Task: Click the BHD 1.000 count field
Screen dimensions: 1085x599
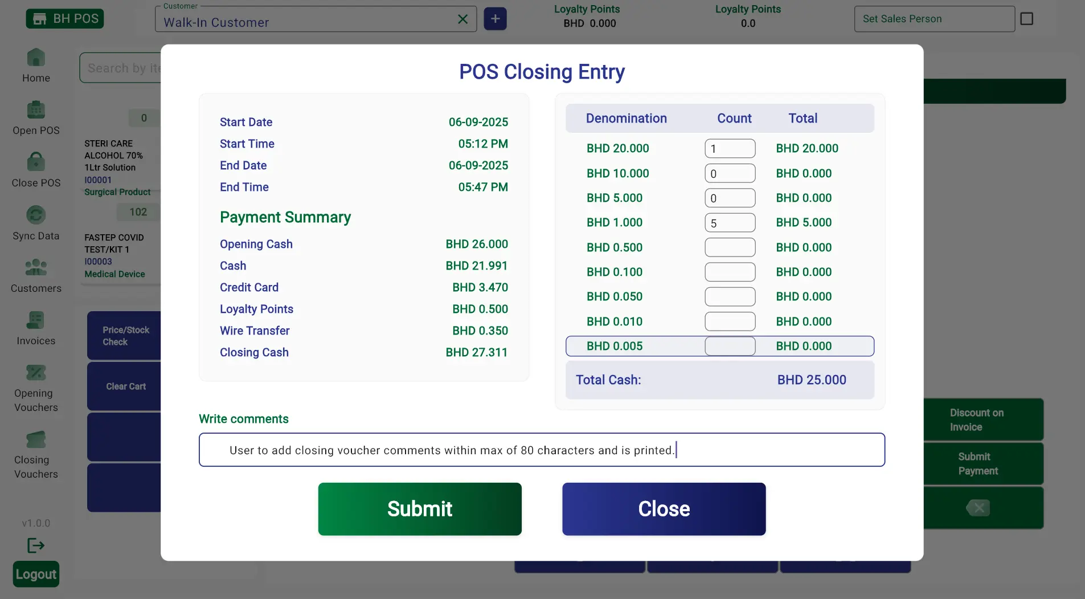Action: (730, 223)
